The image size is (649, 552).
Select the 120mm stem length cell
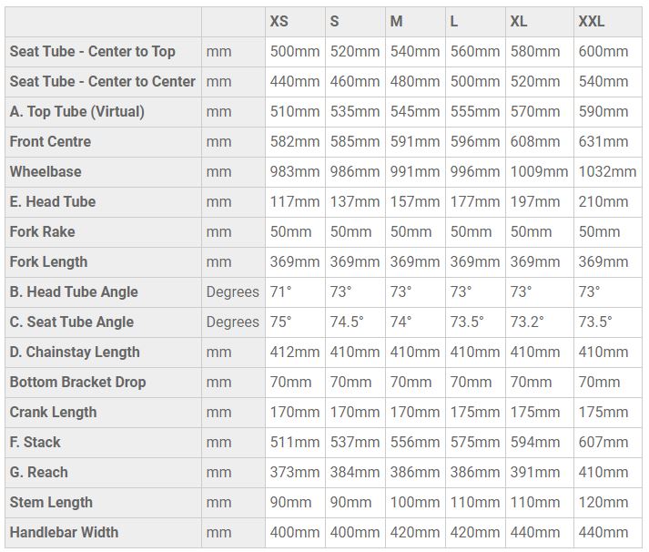pyautogui.click(x=603, y=502)
